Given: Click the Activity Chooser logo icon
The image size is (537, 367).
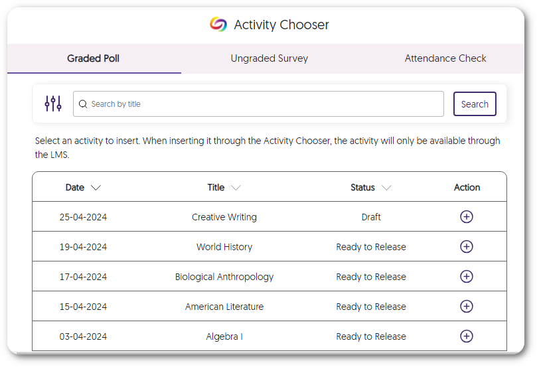Looking at the screenshot, I should click(218, 25).
